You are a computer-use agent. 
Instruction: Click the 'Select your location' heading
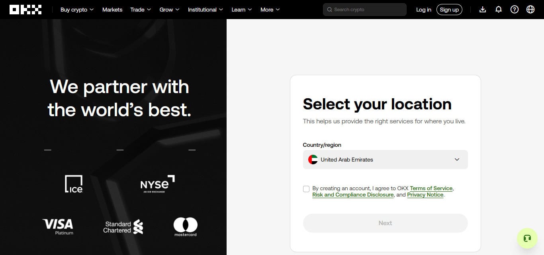(x=377, y=104)
